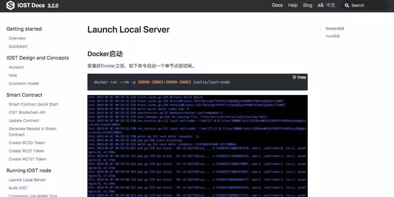Open the Docs navigation item
Image resolution: width=394 pixels, height=197 pixels.
coord(277,5)
